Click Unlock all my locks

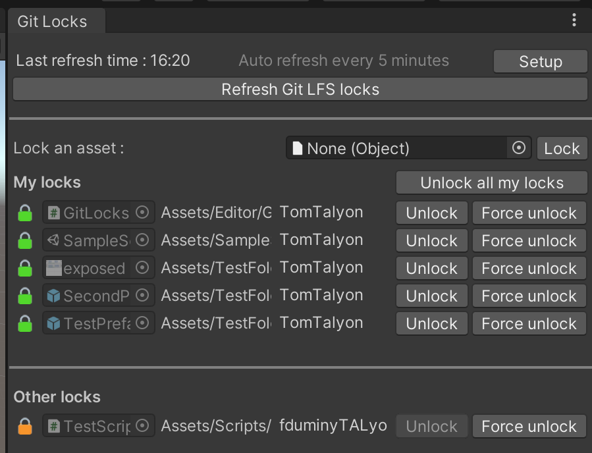point(491,182)
